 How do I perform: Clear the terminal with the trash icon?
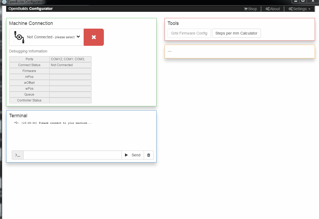[x=149, y=155]
